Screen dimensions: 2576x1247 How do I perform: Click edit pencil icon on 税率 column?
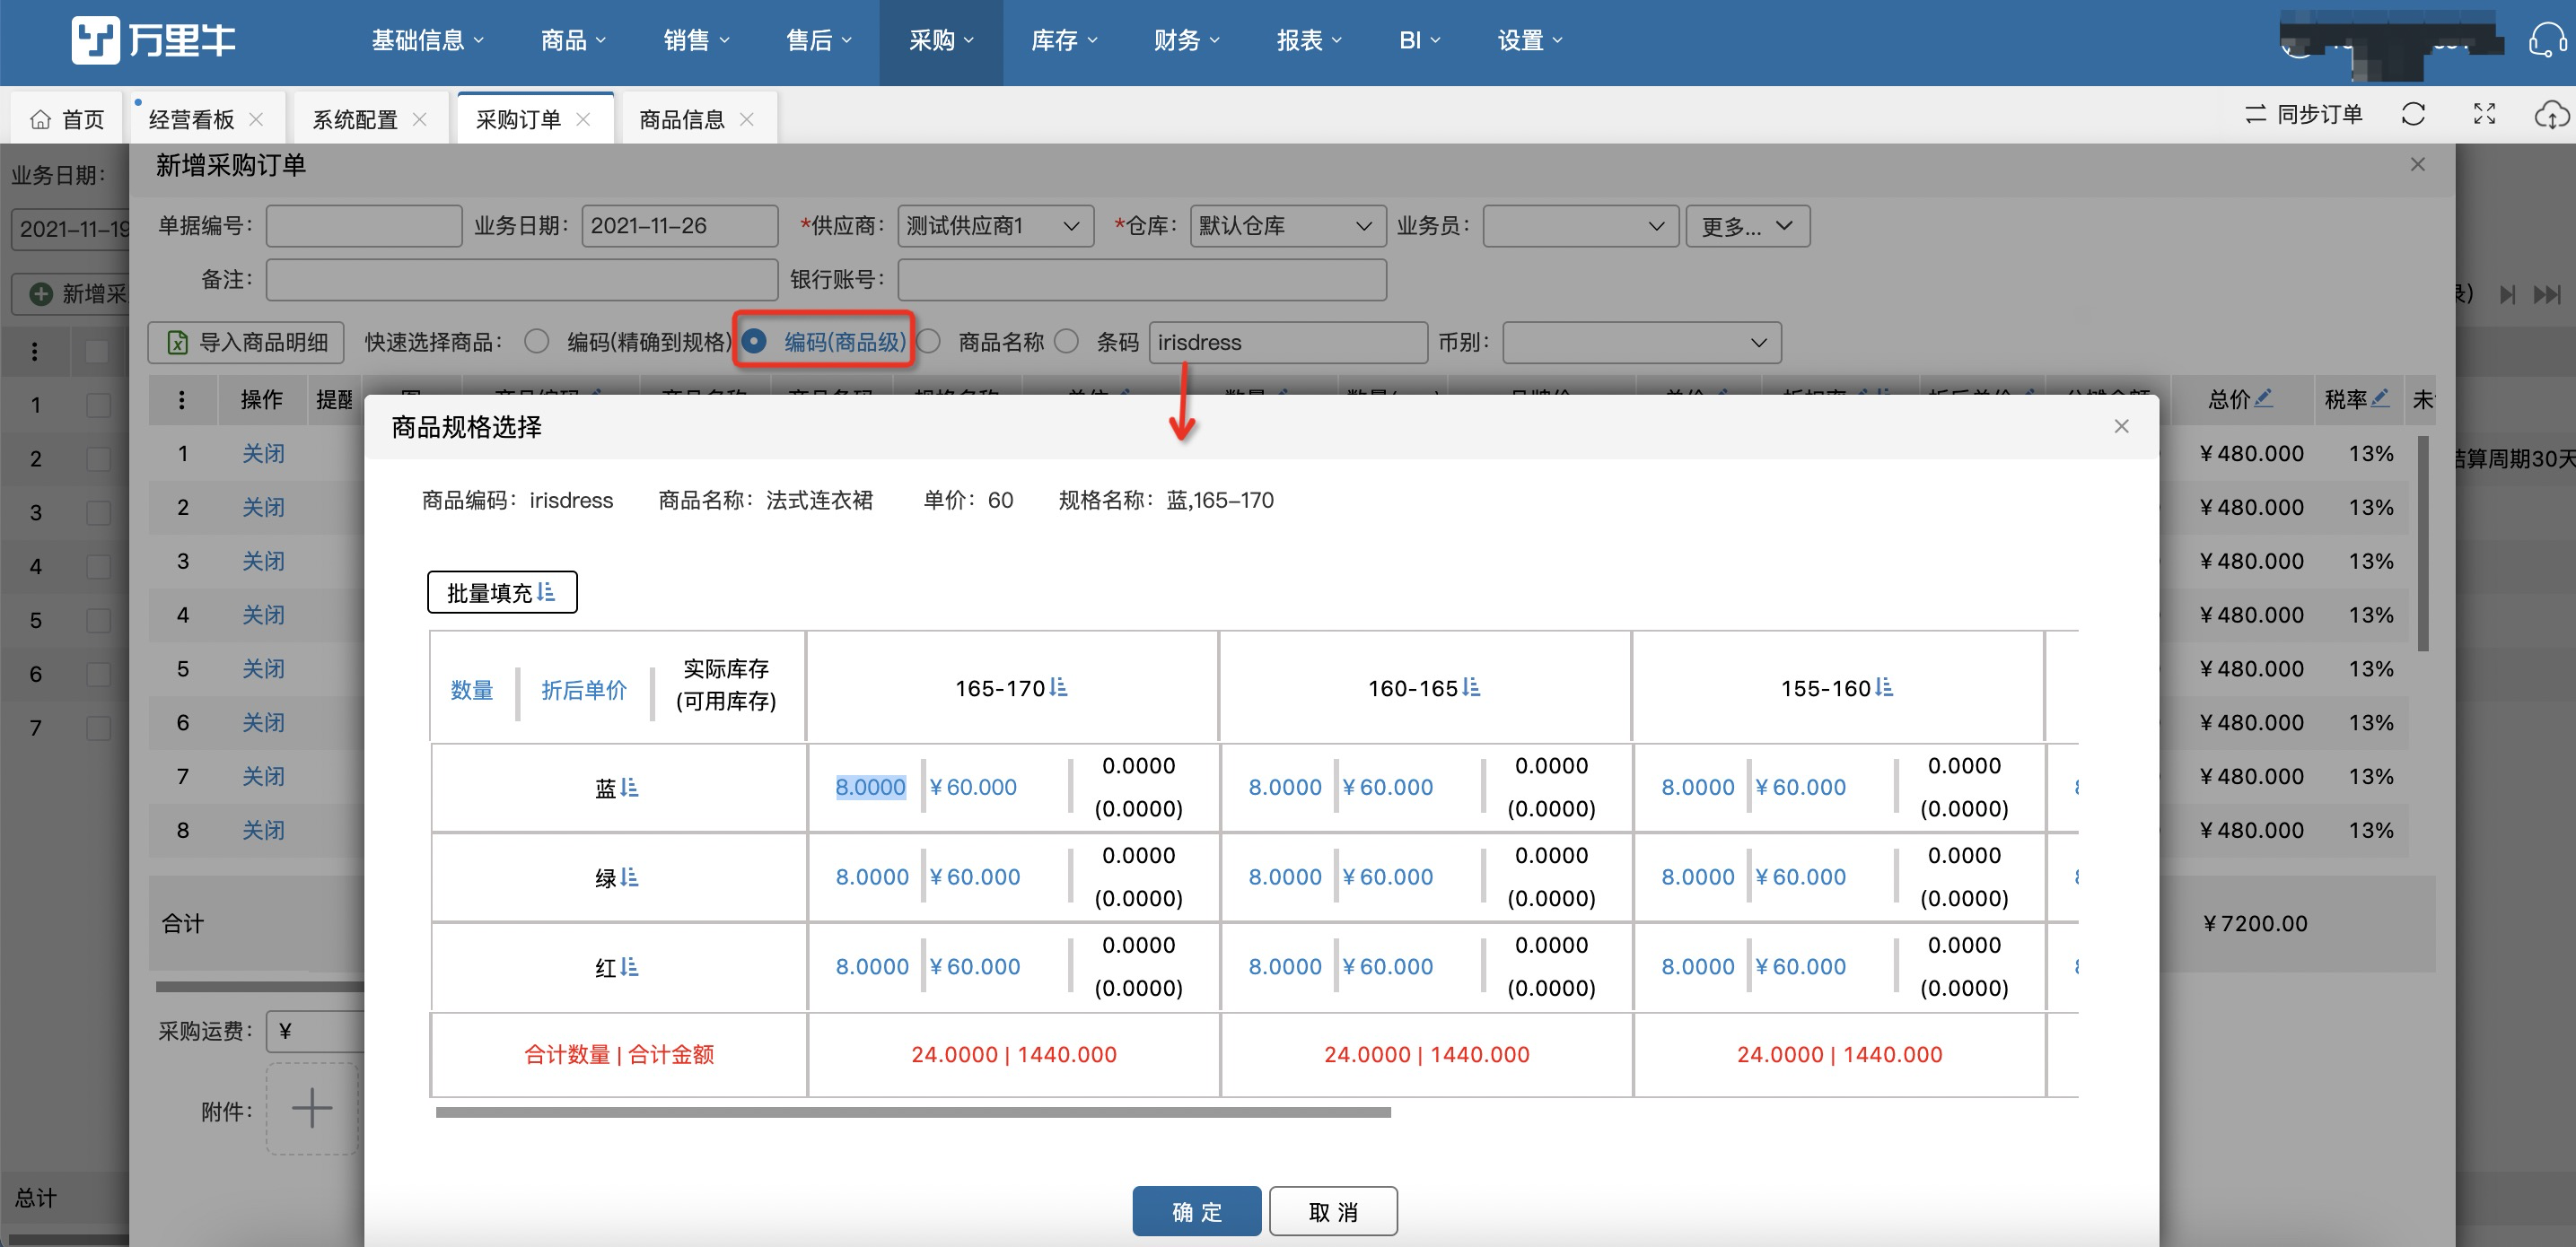2381,398
